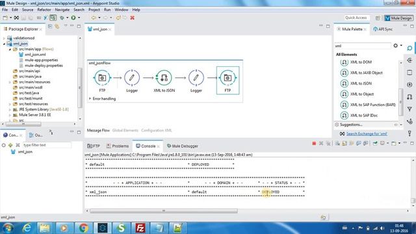The width and height of the screenshot is (416, 234).
Task: Select the second Logger before outbound FTP
Action: [x=196, y=78]
